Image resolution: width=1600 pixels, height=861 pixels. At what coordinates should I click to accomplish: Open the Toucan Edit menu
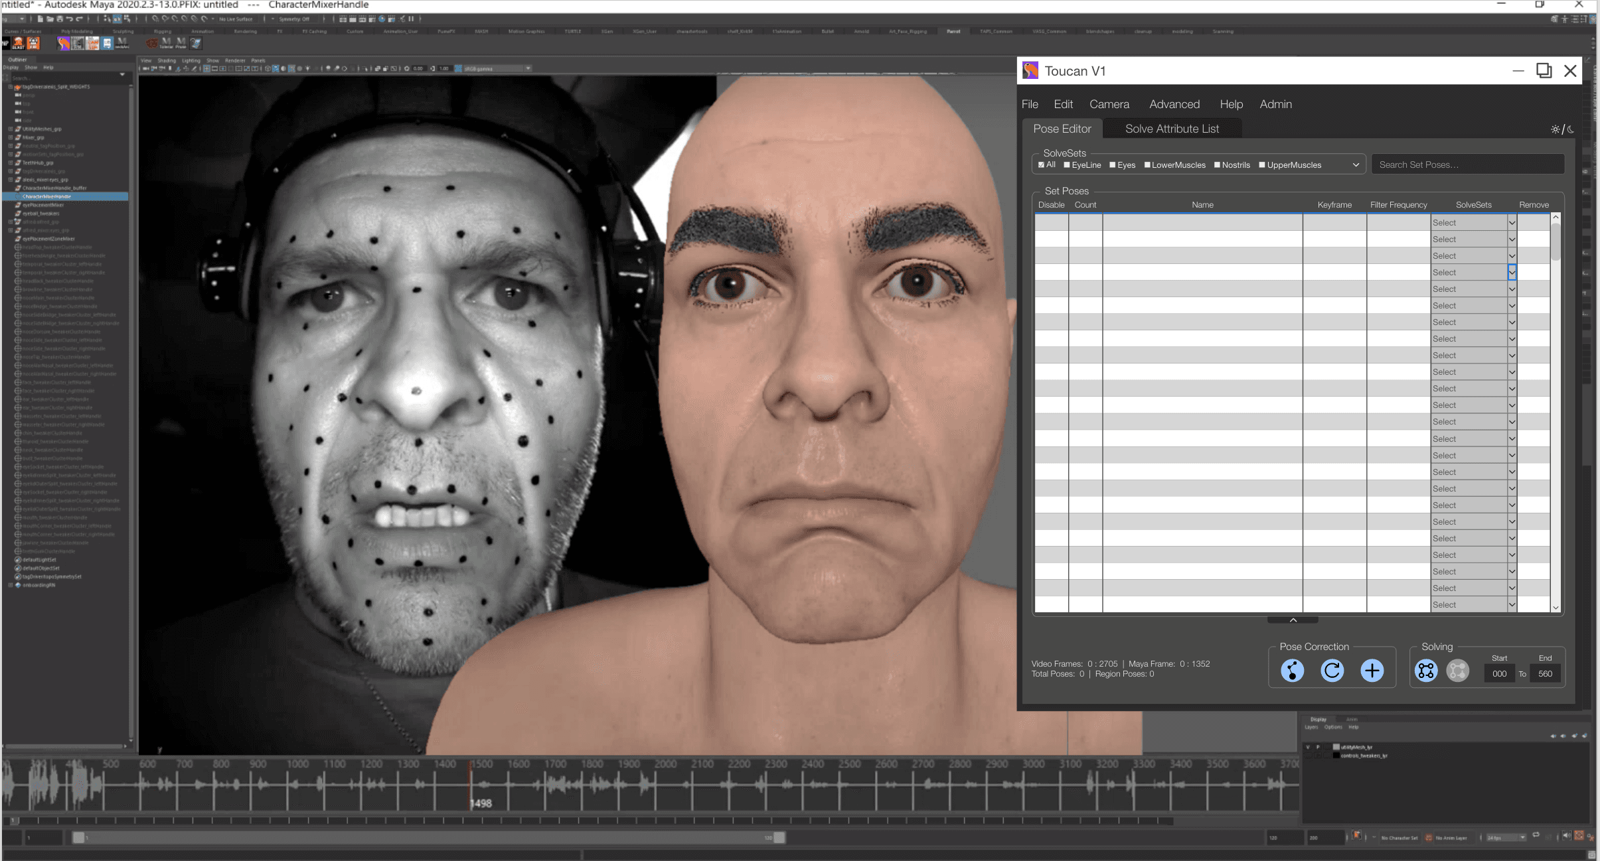[x=1063, y=104]
